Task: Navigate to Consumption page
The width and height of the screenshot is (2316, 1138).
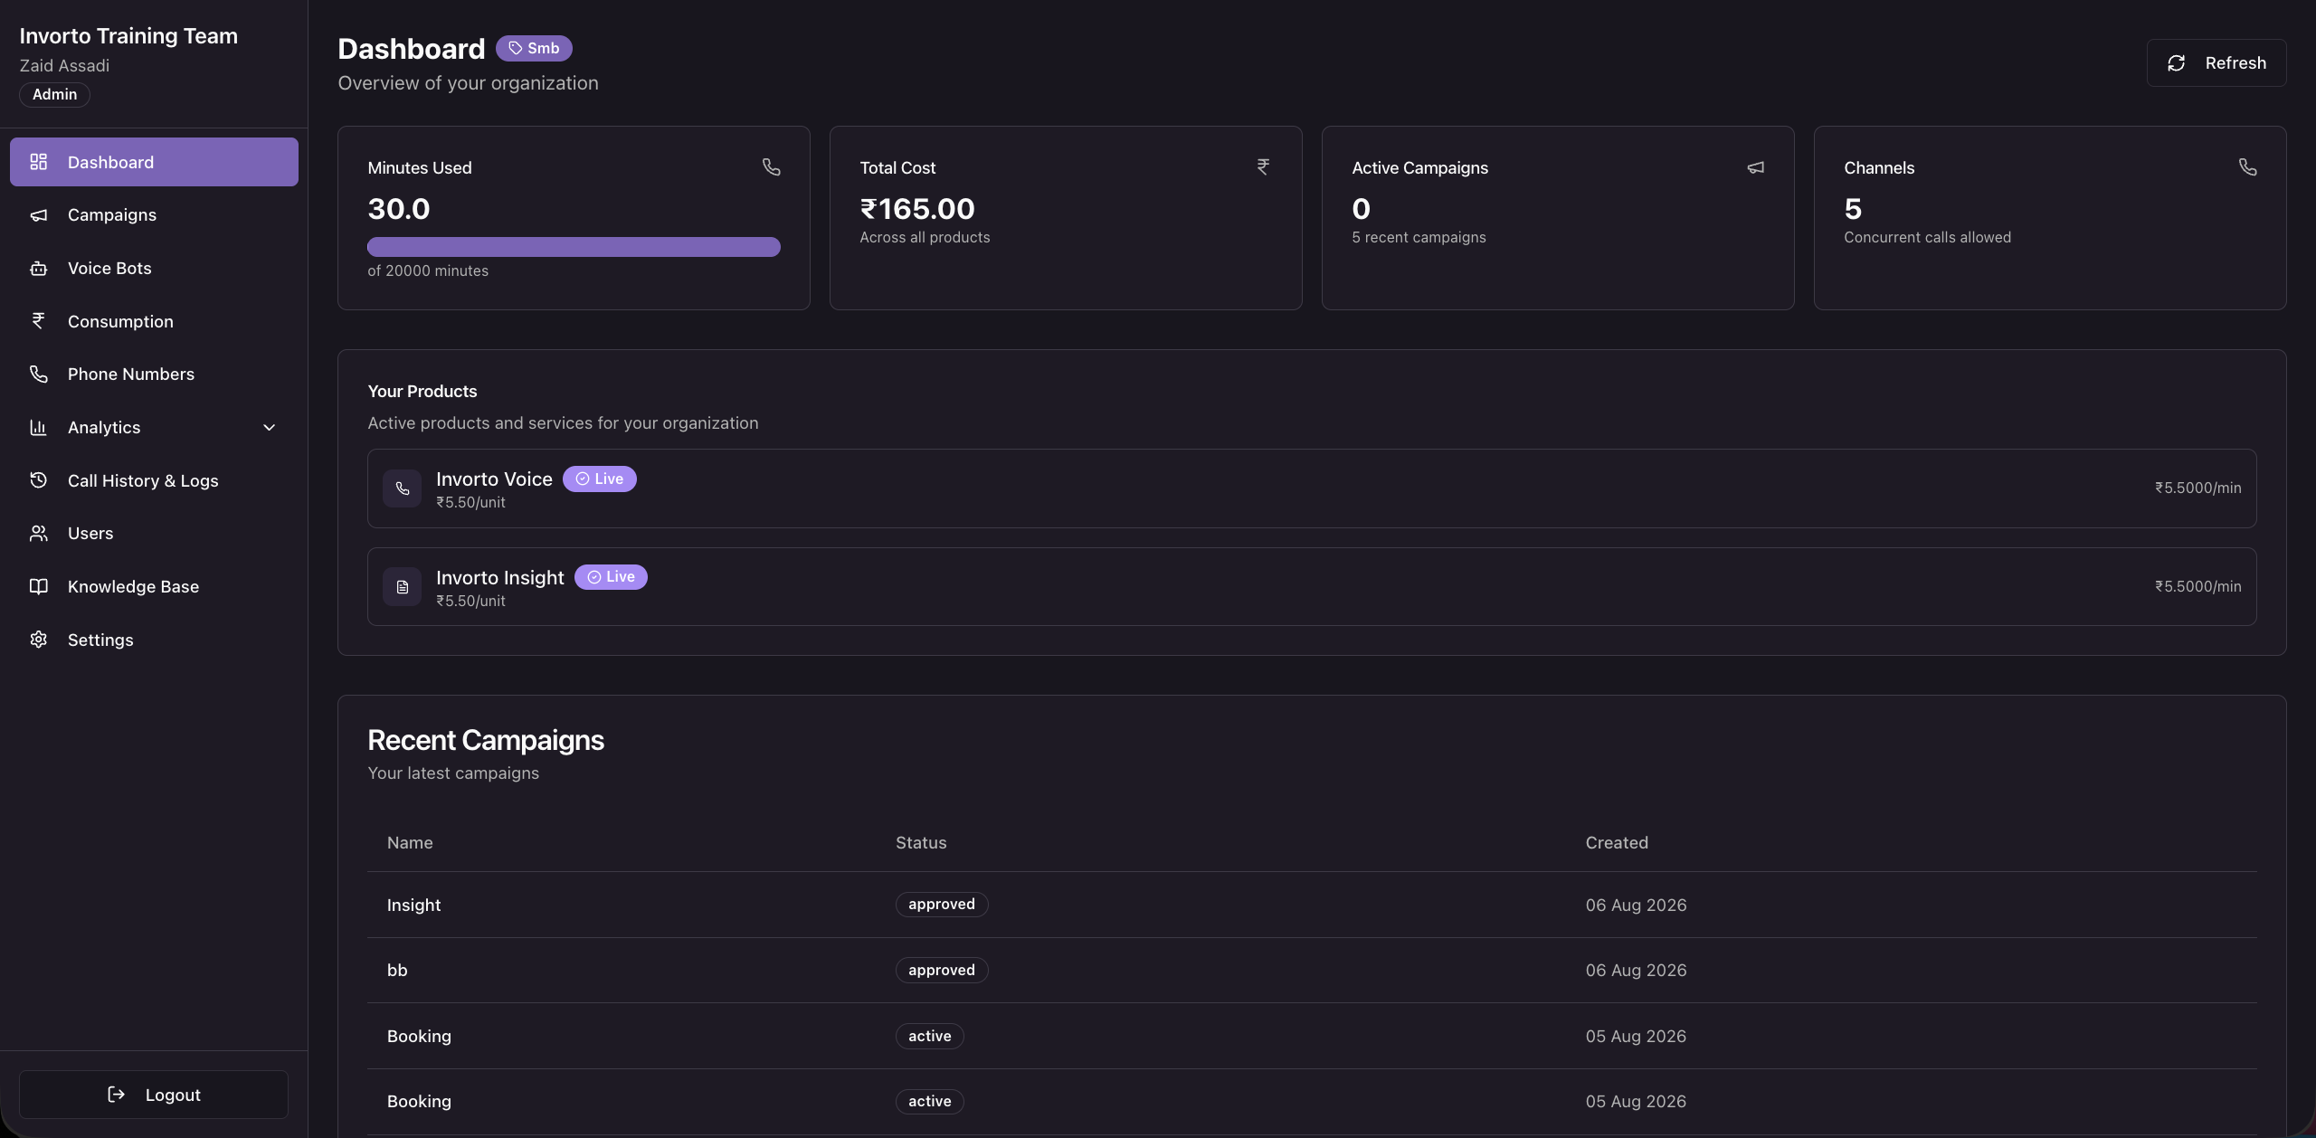Action: (154, 321)
